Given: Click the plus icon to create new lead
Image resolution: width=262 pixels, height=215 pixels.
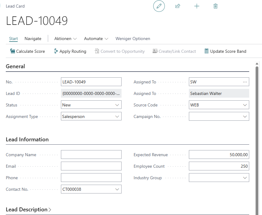Looking at the screenshot, I should tap(197, 6).
